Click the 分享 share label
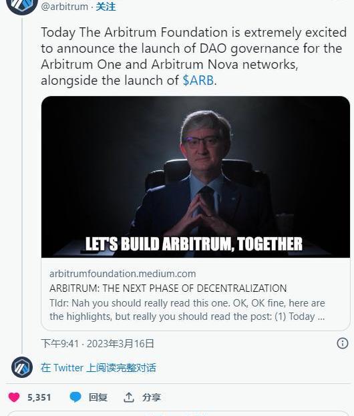The width and height of the screenshot is (354, 416). pos(151,397)
